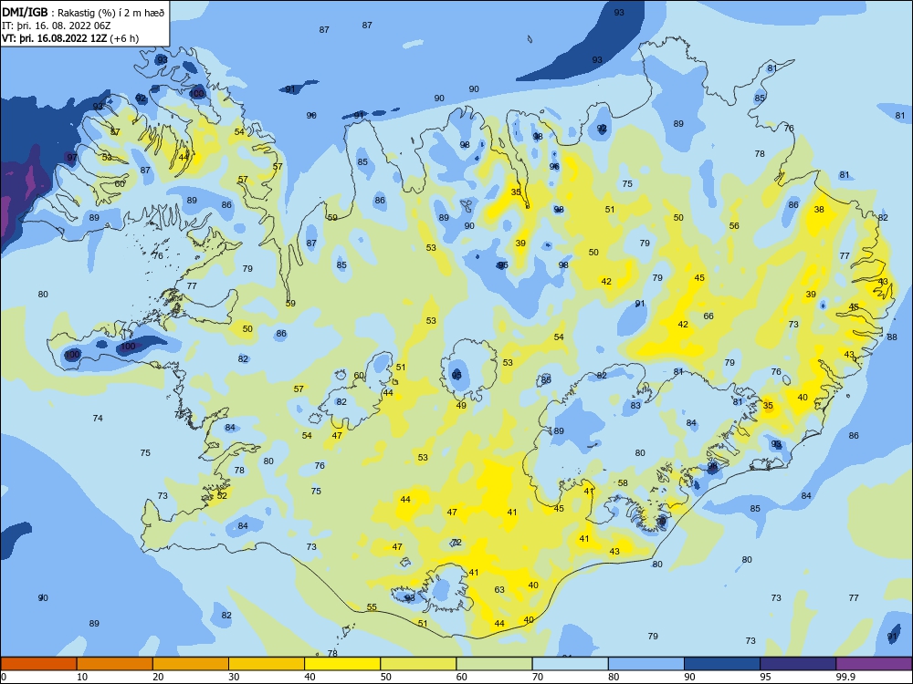Click the humidity value '97' in the Westfjords
This screenshot has width=913, height=684.
[71, 158]
